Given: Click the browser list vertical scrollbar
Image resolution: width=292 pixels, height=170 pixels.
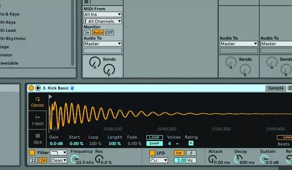Looking at the screenshot, I should pyautogui.click(x=73, y=33).
